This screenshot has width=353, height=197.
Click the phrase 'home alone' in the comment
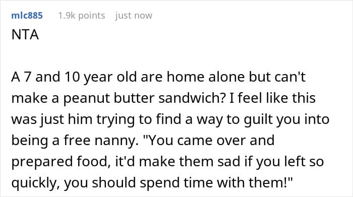pyautogui.click(x=206, y=77)
